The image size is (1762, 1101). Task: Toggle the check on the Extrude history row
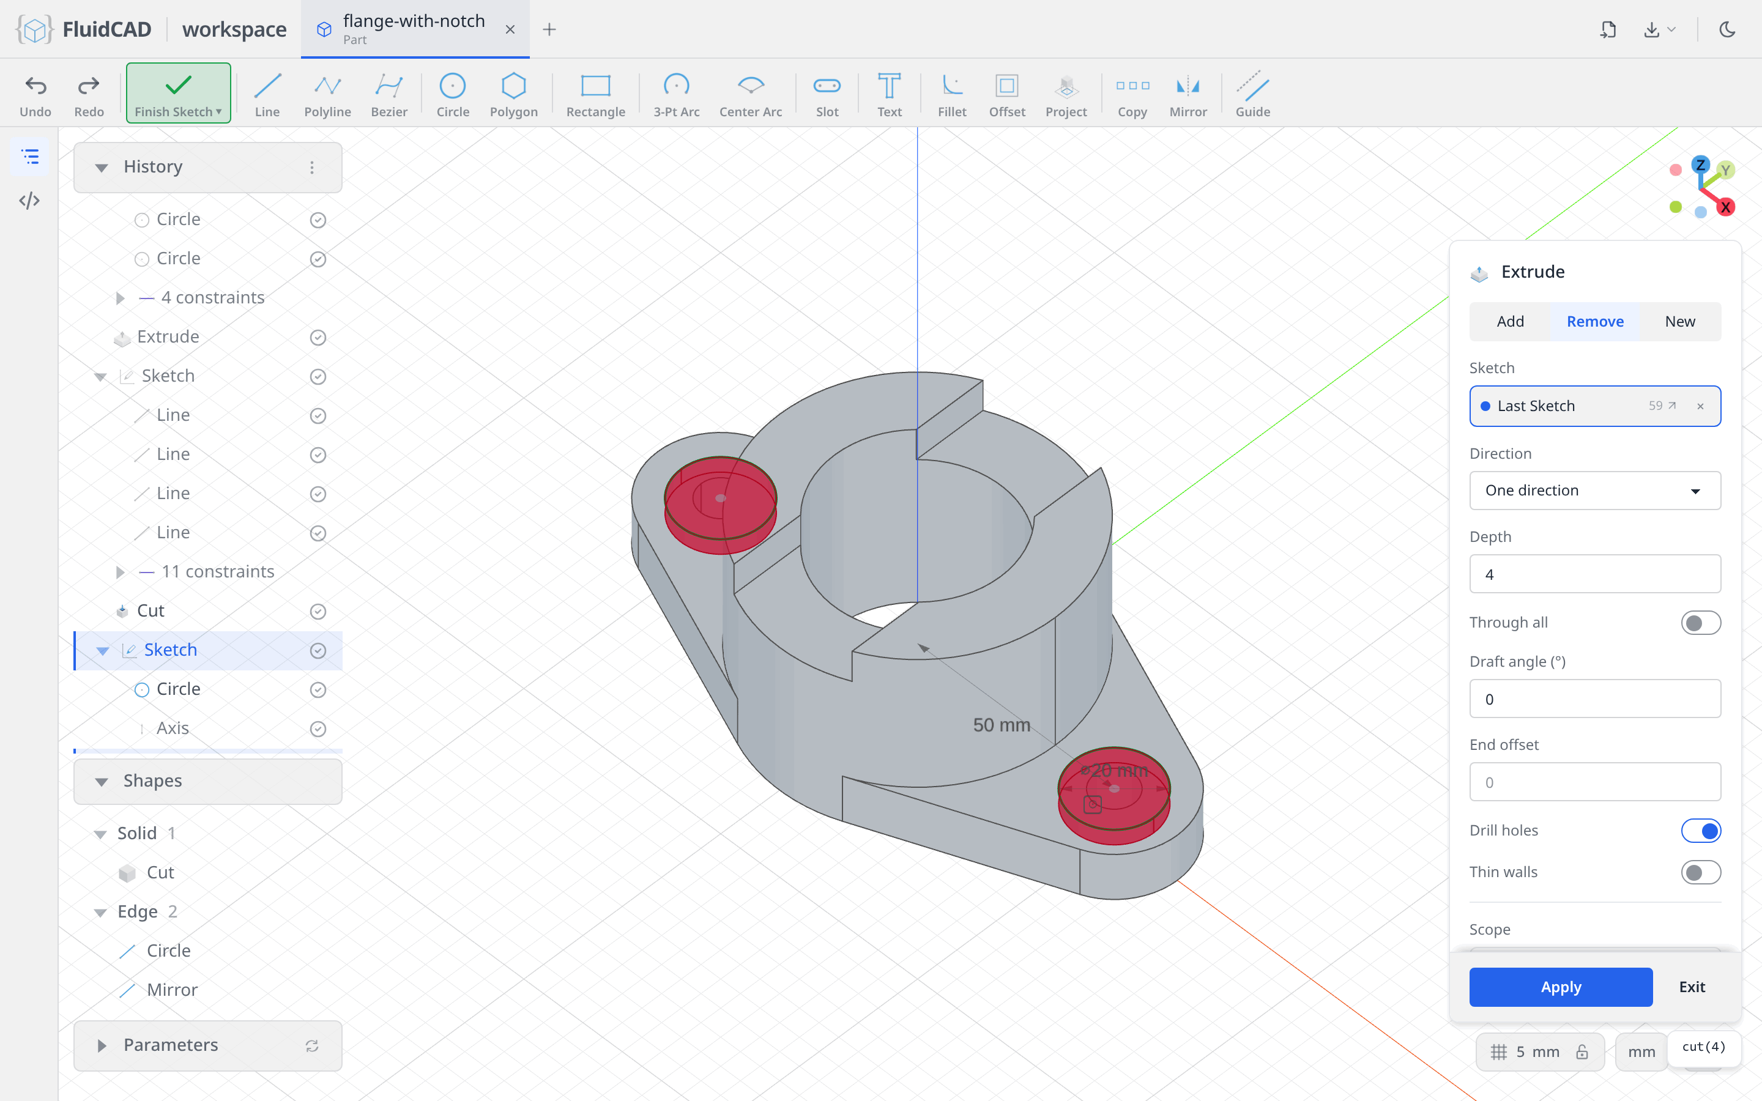click(318, 337)
